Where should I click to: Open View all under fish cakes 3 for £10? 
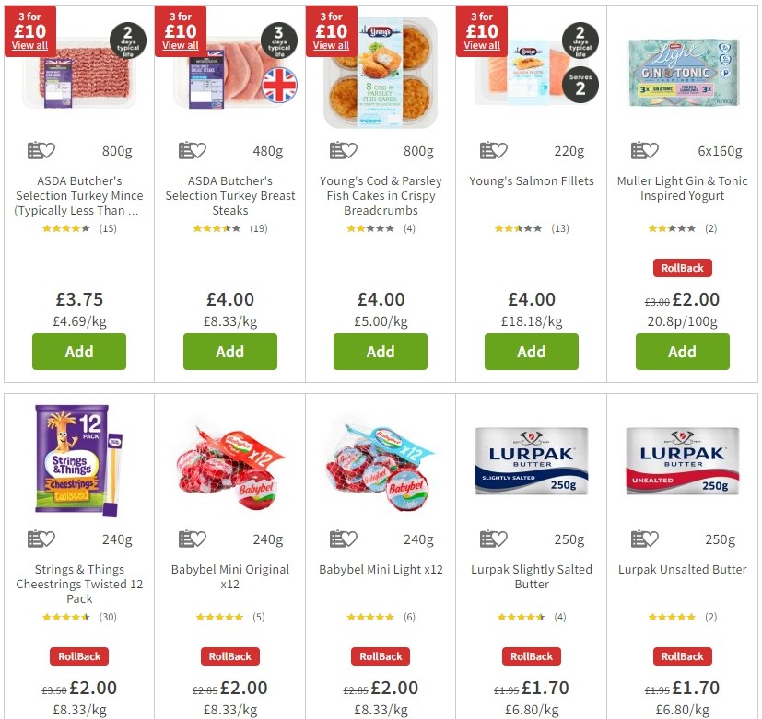tap(331, 43)
